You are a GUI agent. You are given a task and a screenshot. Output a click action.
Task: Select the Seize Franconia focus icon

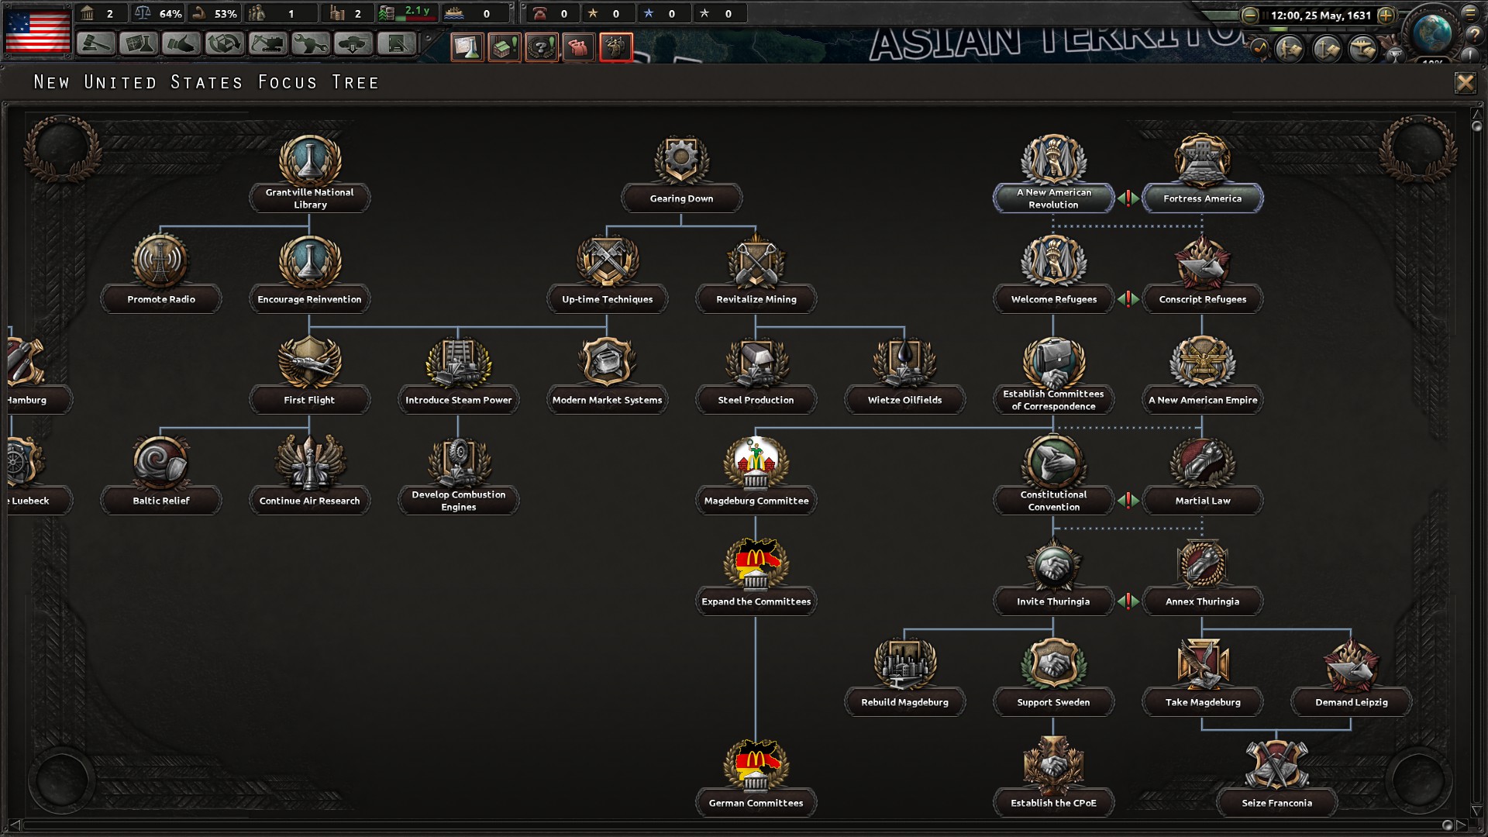pos(1276,765)
